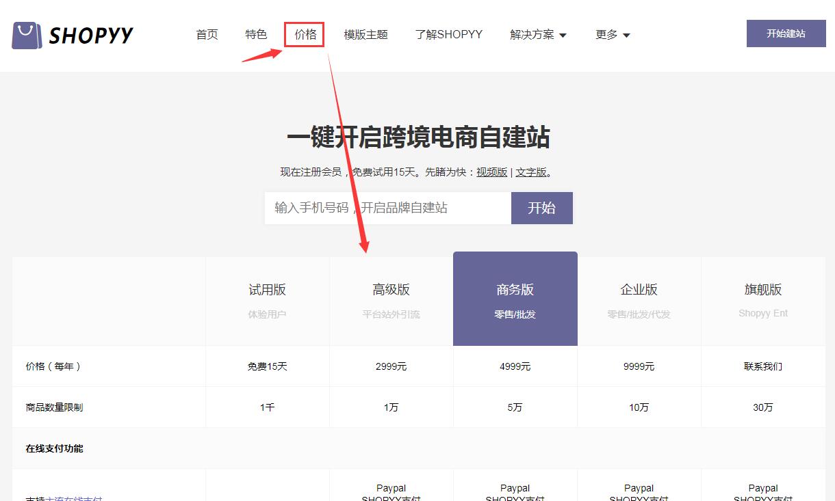Click the 9999元 price cell
The width and height of the screenshot is (835, 501).
tap(639, 366)
